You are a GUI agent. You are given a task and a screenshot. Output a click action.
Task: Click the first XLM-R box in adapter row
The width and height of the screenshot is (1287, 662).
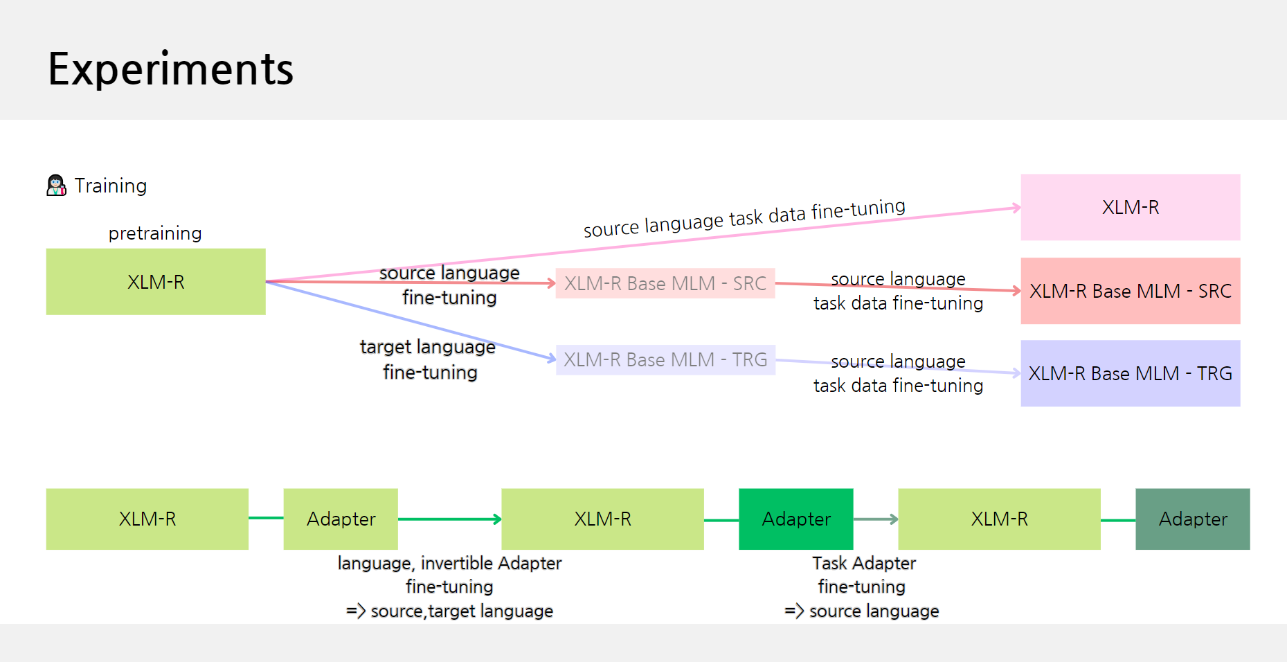point(147,519)
